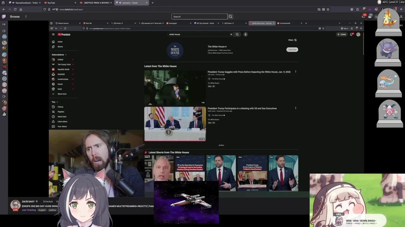Open inner browser tab list dropdown
The width and height of the screenshot is (405, 227).
pyautogui.click(x=340, y=23)
